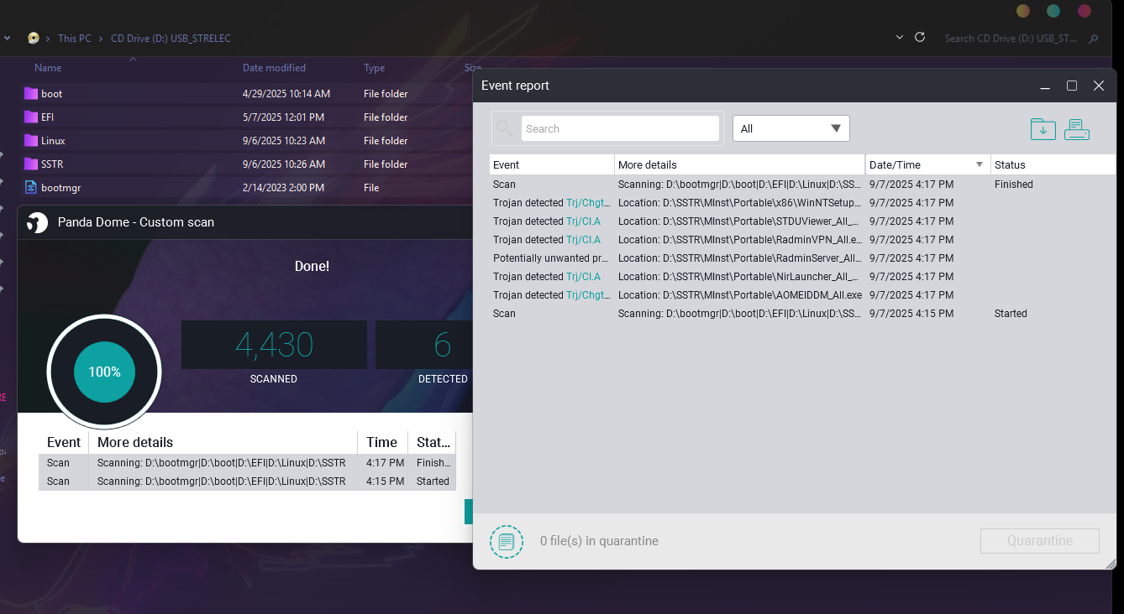The image size is (1124, 614).
Task: Click Search CD Drive box in Explorer
Action: coord(1011,39)
